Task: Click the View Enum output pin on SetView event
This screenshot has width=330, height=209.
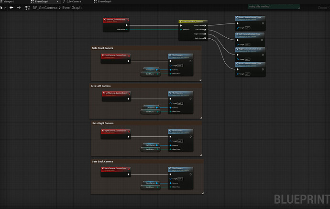Action: (127, 30)
